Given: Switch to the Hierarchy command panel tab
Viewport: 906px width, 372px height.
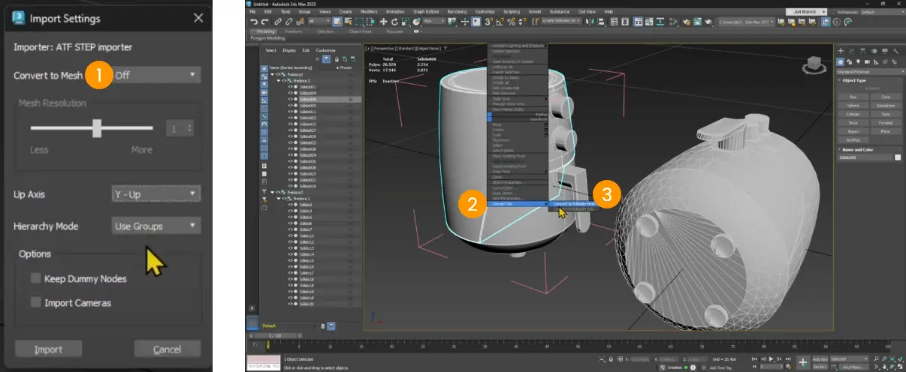Looking at the screenshot, I should click(x=862, y=51).
